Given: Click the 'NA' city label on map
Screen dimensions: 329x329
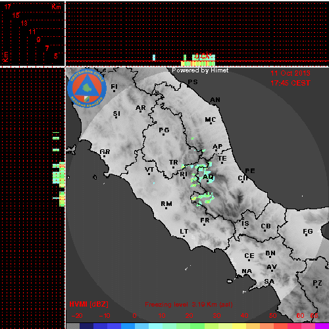Looking at the screenshot, I should pyautogui.click(x=247, y=271).
